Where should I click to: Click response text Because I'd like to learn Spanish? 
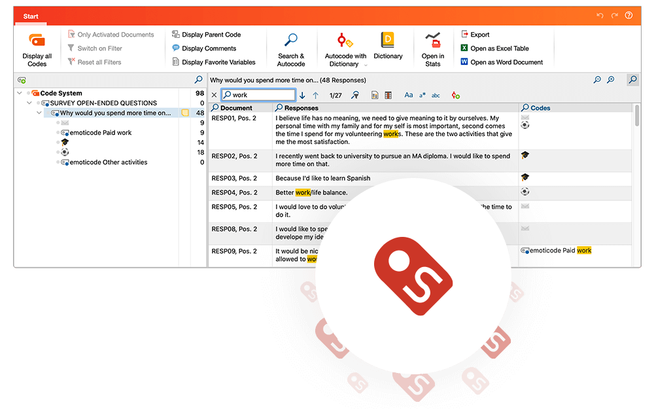(x=323, y=178)
